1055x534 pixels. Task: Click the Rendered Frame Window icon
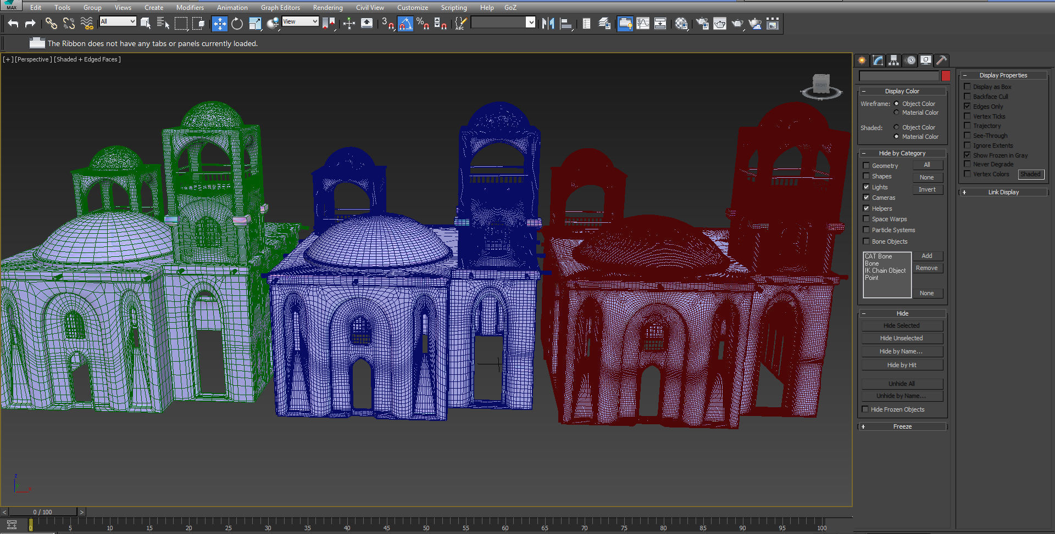point(720,23)
